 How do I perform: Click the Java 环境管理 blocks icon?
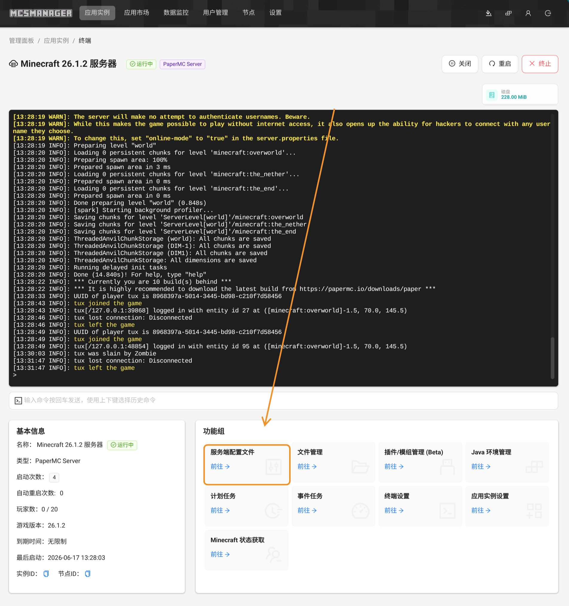point(534,466)
